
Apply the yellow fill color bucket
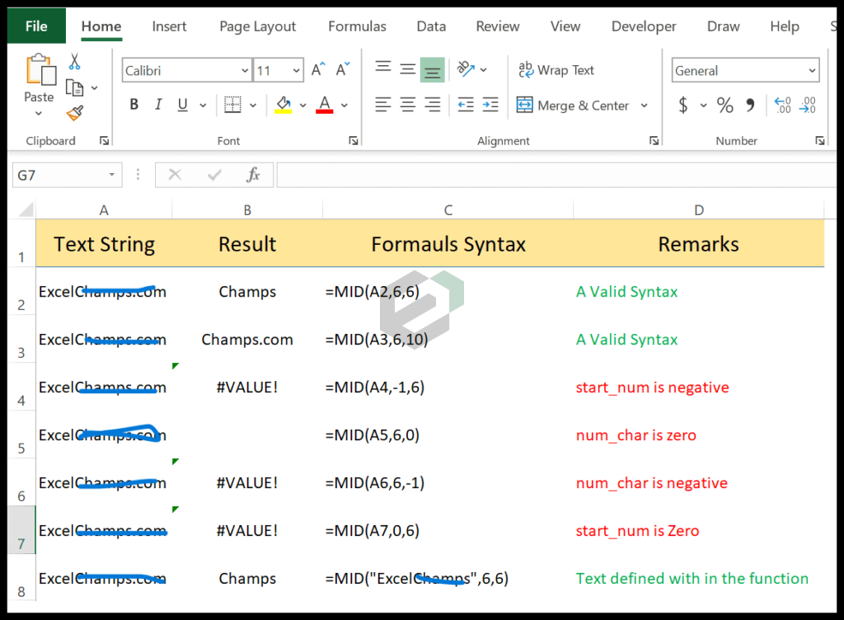point(284,105)
